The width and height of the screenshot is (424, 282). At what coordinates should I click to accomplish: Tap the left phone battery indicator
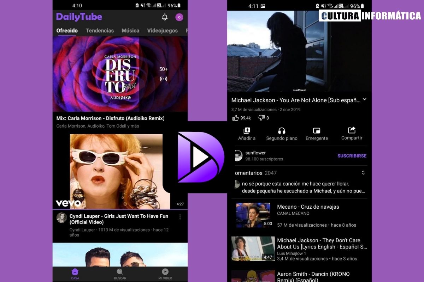tap(179, 6)
